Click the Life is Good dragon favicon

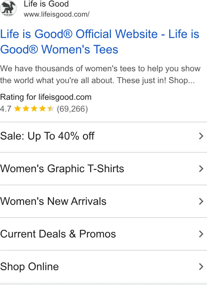click(8, 8)
